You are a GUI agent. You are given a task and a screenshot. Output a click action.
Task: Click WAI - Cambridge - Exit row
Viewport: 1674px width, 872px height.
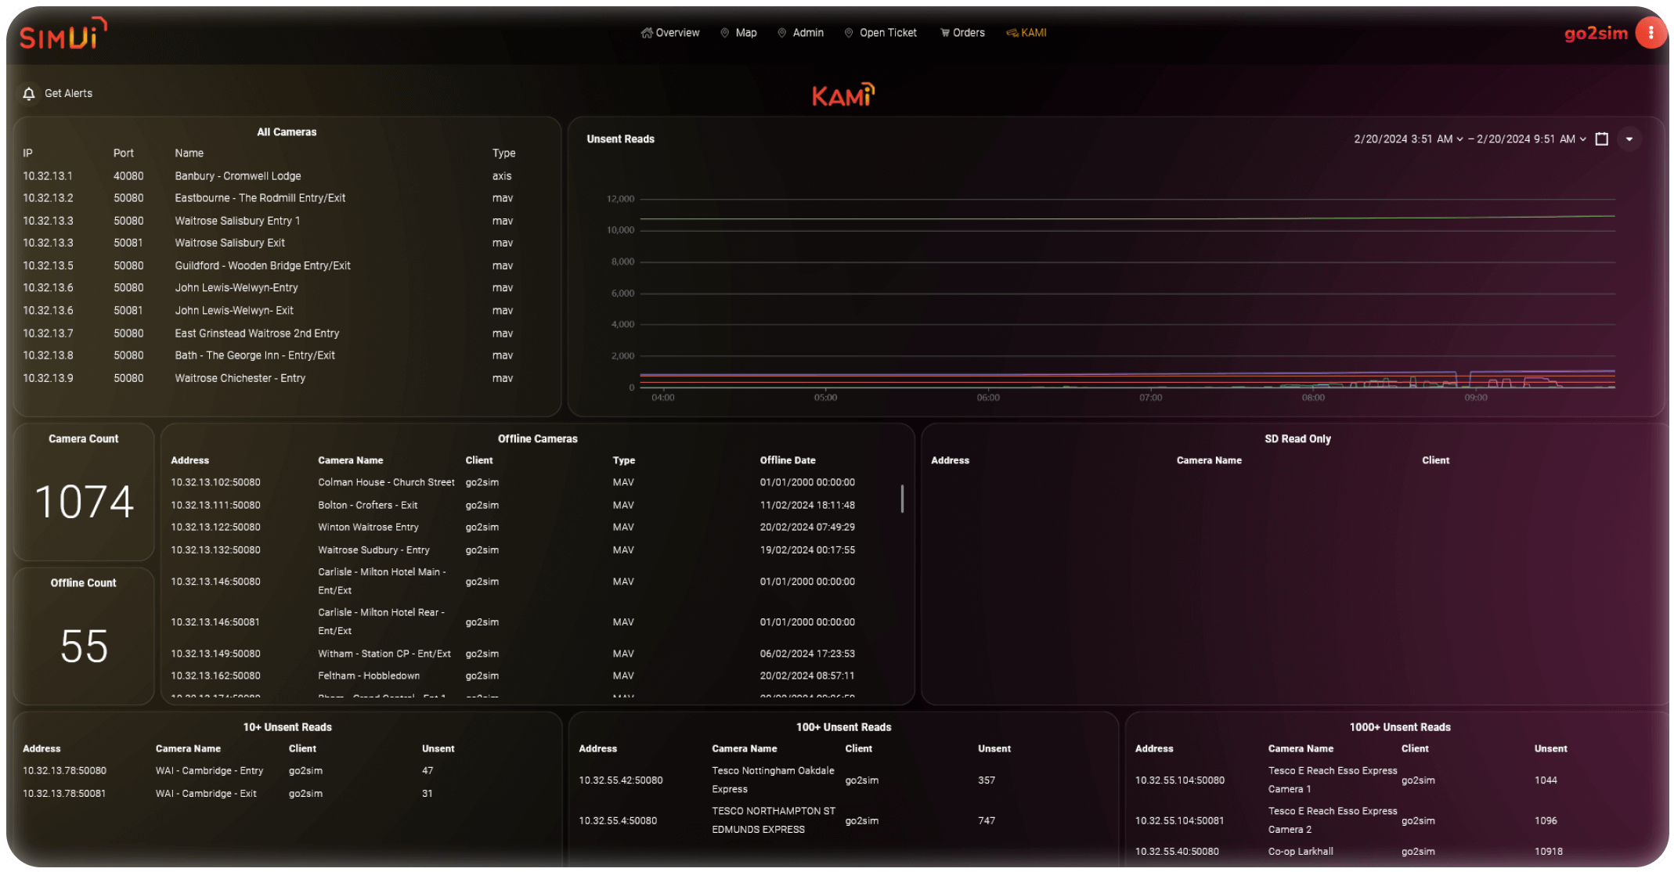286,794
